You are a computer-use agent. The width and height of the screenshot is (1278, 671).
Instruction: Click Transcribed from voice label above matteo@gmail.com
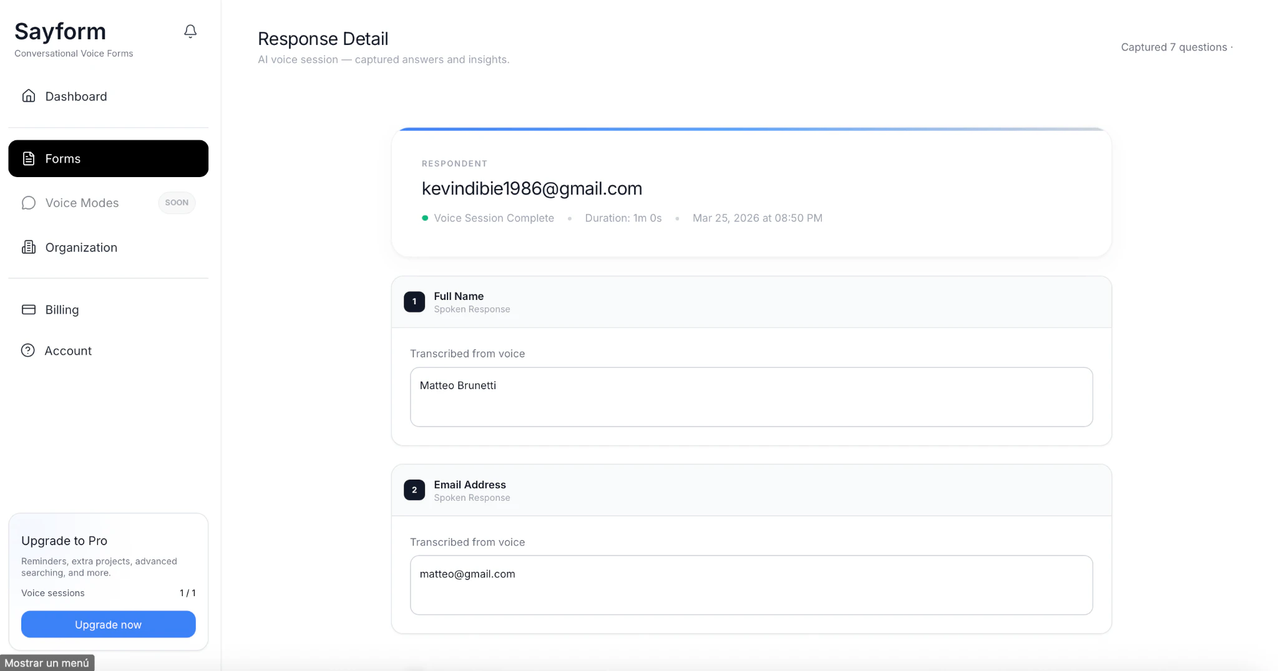[467, 542]
